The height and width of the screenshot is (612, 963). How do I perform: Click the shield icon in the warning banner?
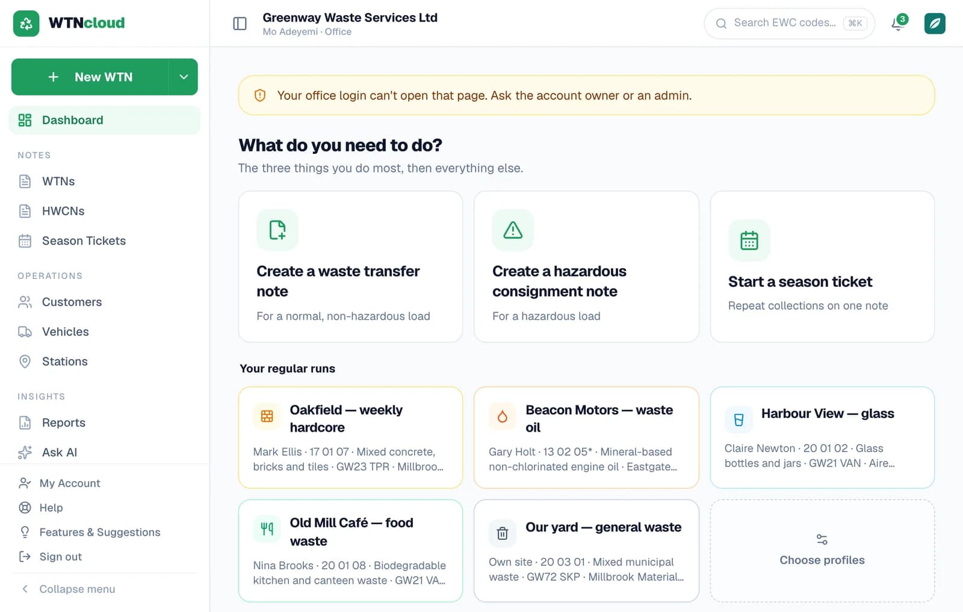pos(260,96)
